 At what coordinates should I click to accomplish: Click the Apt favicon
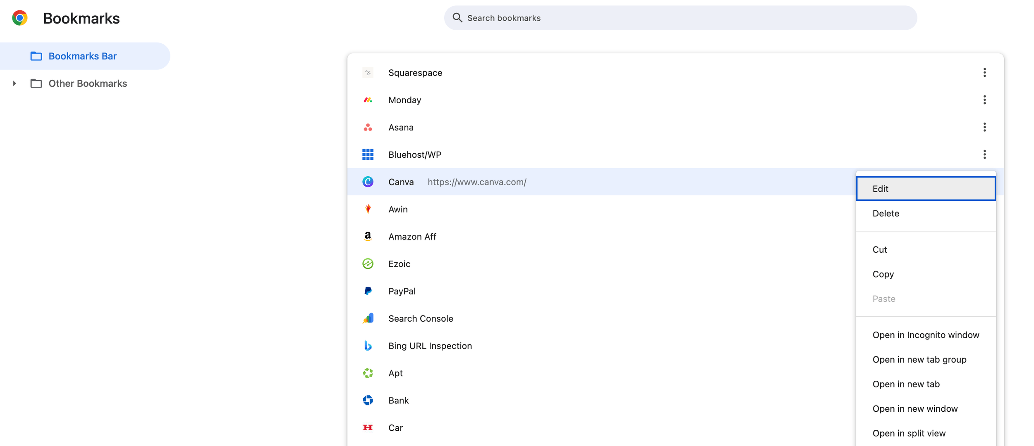point(368,373)
